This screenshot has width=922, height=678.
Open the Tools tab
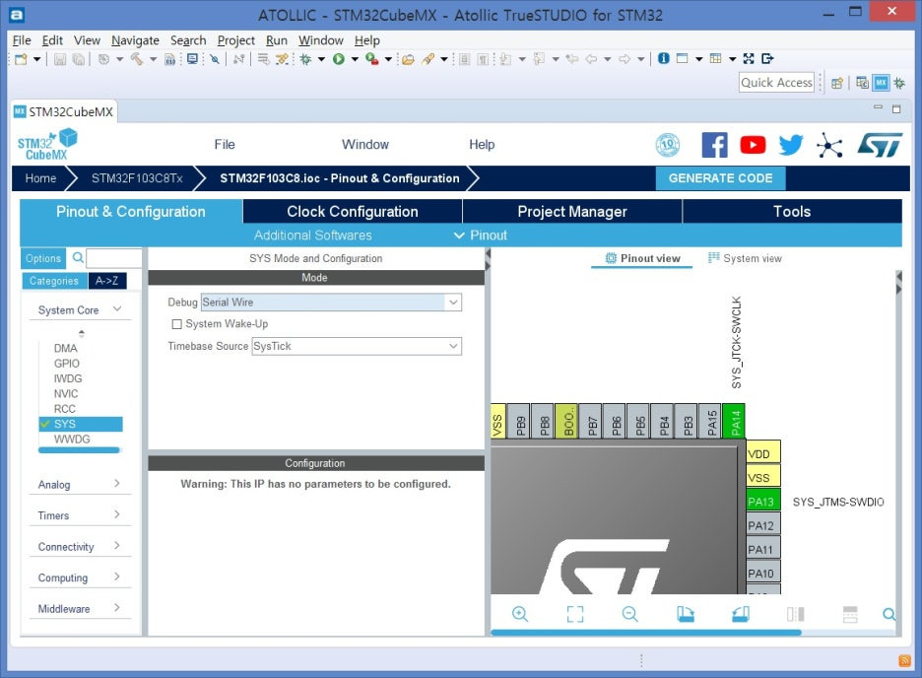pyautogui.click(x=792, y=212)
